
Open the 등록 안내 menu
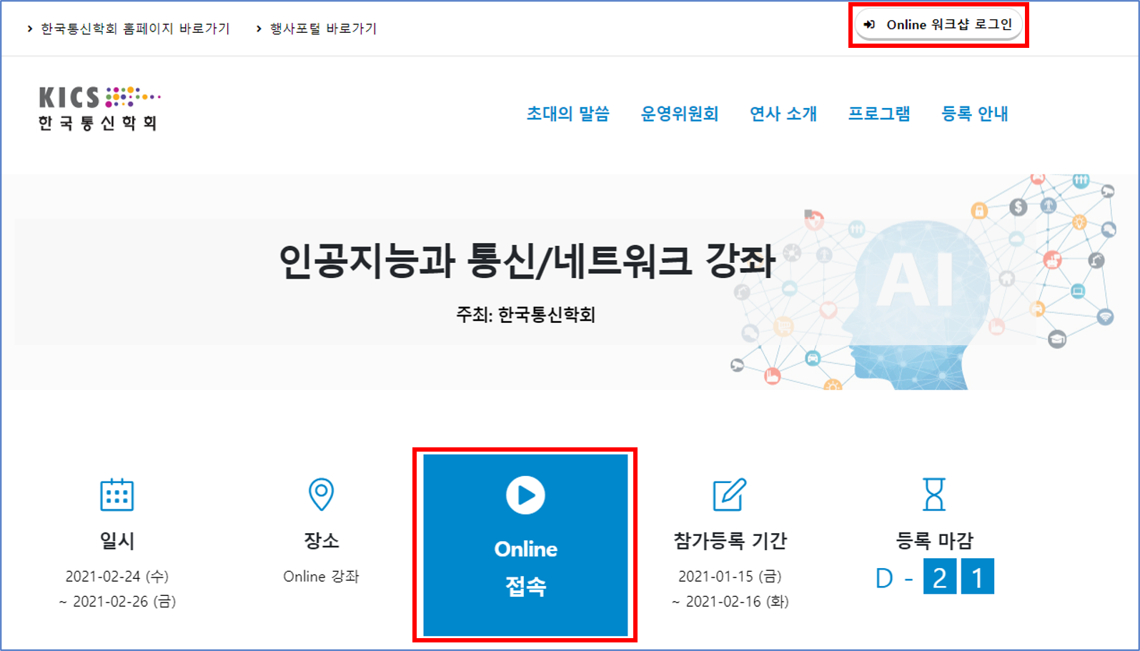(x=974, y=114)
